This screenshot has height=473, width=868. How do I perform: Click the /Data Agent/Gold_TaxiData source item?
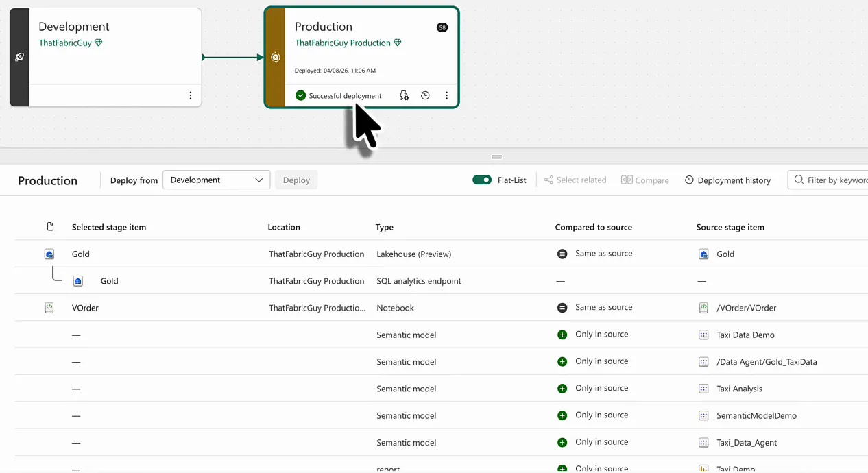[x=767, y=362]
